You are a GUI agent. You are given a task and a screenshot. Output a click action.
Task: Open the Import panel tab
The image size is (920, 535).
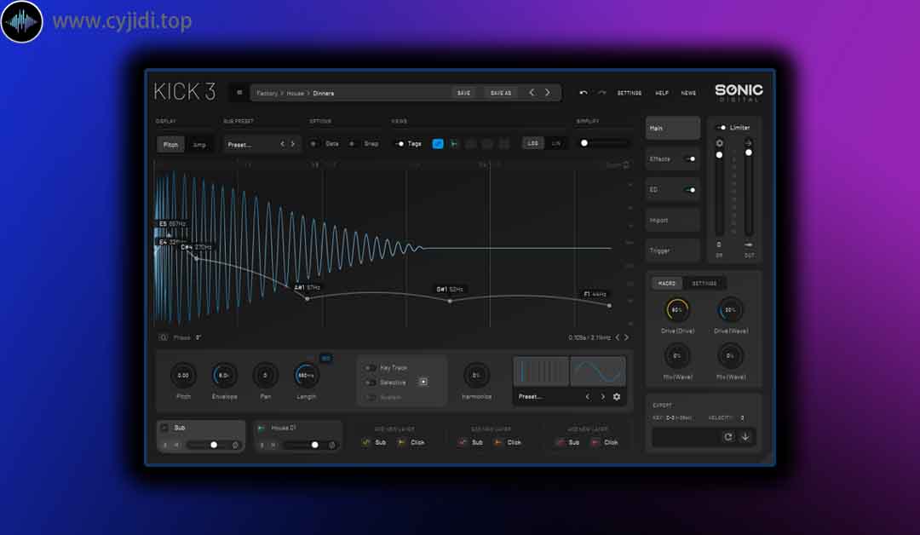click(673, 220)
